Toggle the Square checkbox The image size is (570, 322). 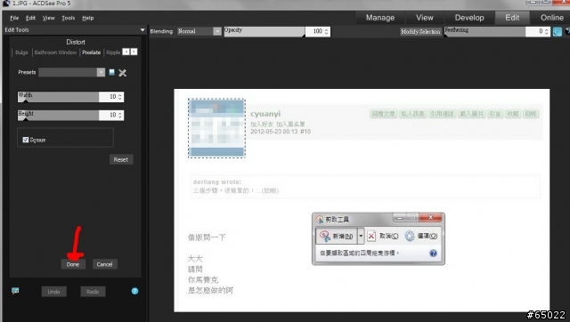pyautogui.click(x=26, y=140)
